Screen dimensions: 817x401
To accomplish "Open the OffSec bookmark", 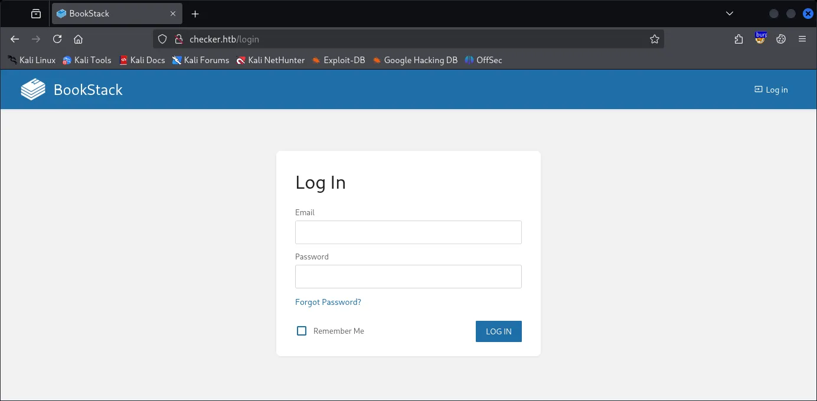I will point(483,60).
